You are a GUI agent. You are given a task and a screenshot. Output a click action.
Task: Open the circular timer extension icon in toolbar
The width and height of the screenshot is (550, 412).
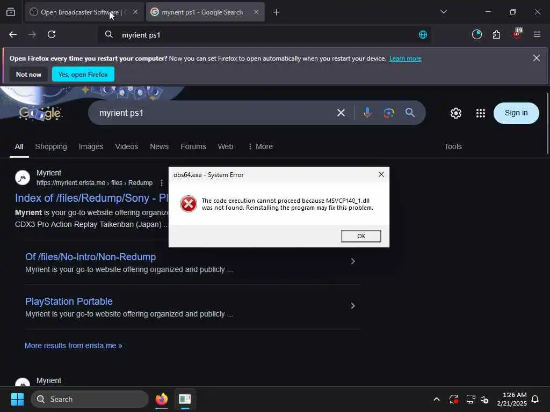click(477, 34)
